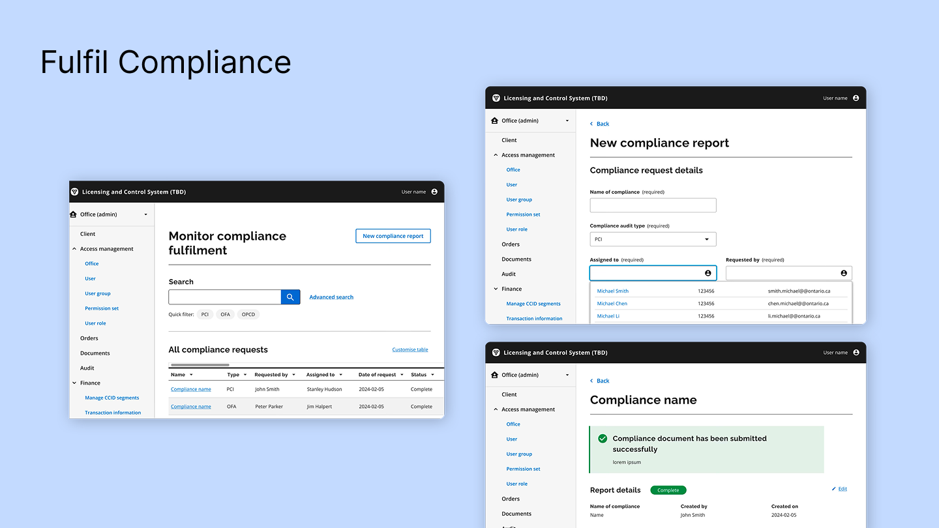Image resolution: width=939 pixels, height=528 pixels.
Task: Open the Status column sort dropdown
Action: tap(432, 375)
